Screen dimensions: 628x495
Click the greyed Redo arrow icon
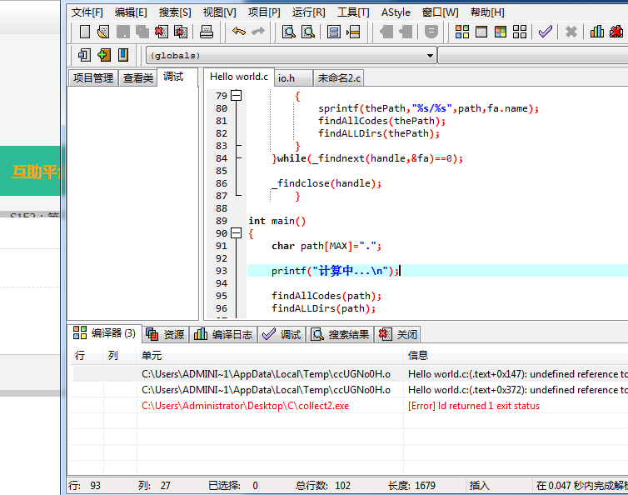point(258,31)
